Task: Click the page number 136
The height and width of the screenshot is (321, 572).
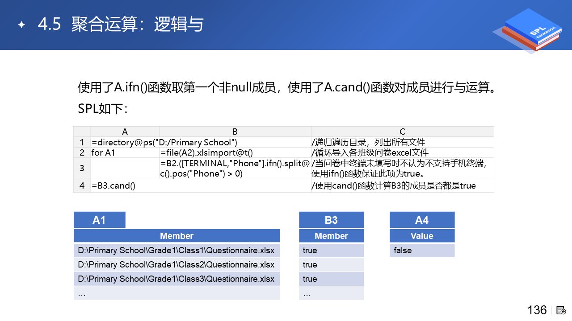Action: pos(537,310)
